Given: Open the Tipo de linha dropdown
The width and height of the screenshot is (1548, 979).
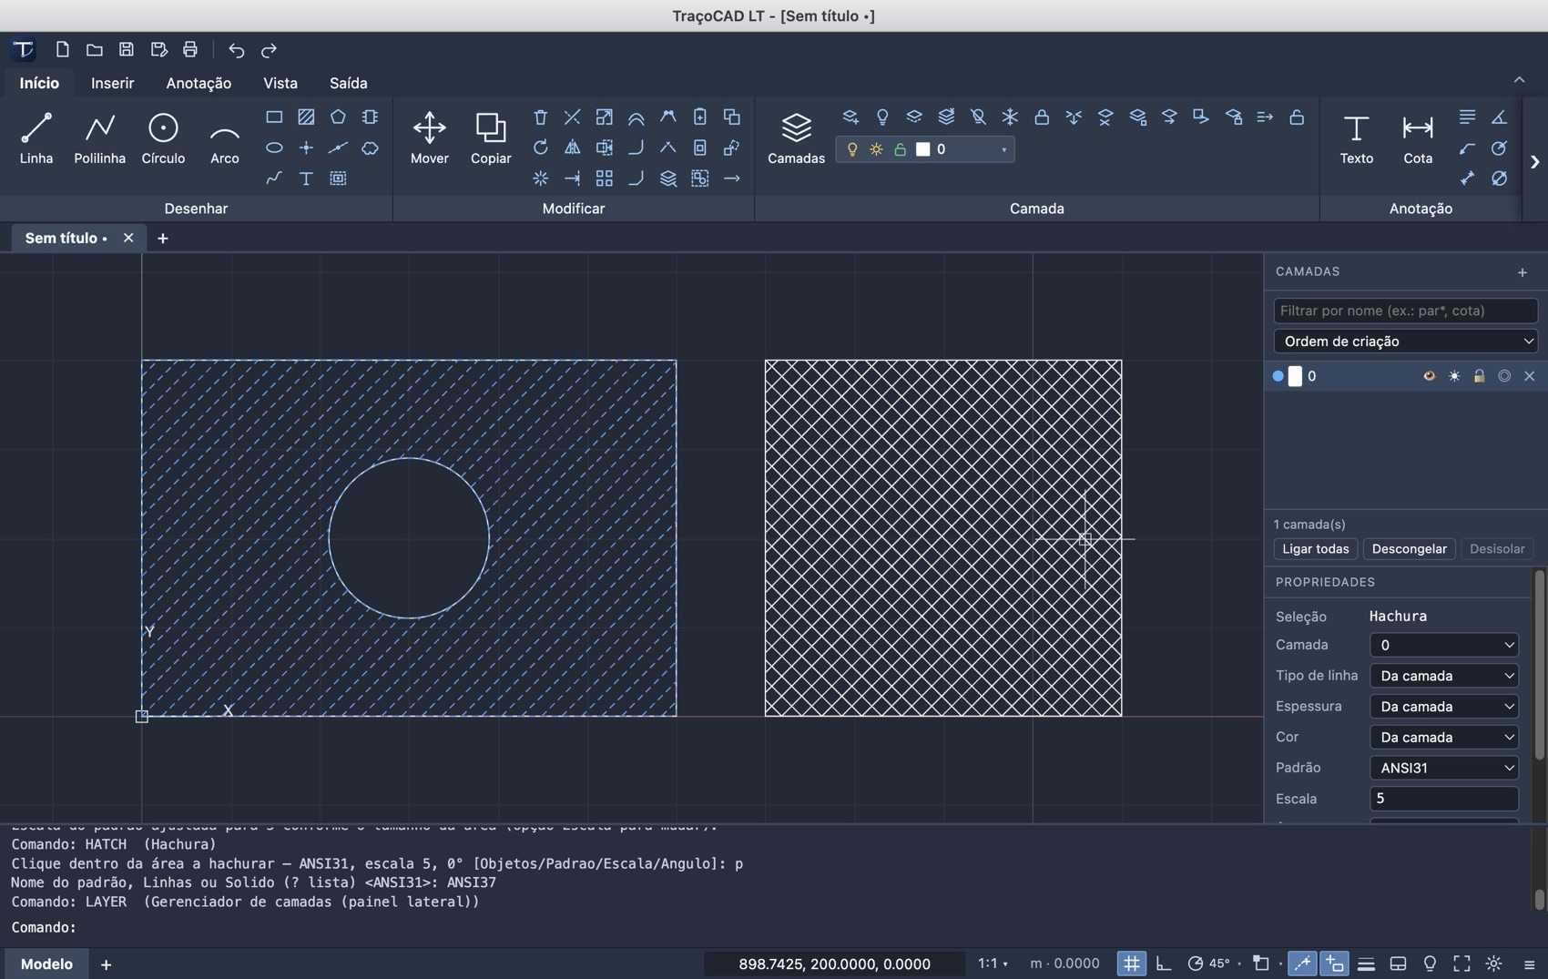Looking at the screenshot, I should 1443,676.
